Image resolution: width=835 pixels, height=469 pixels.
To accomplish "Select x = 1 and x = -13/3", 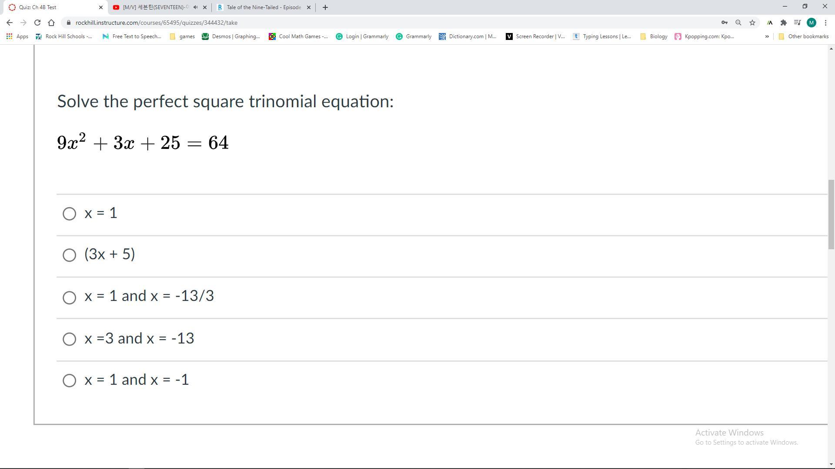I will 69,297.
